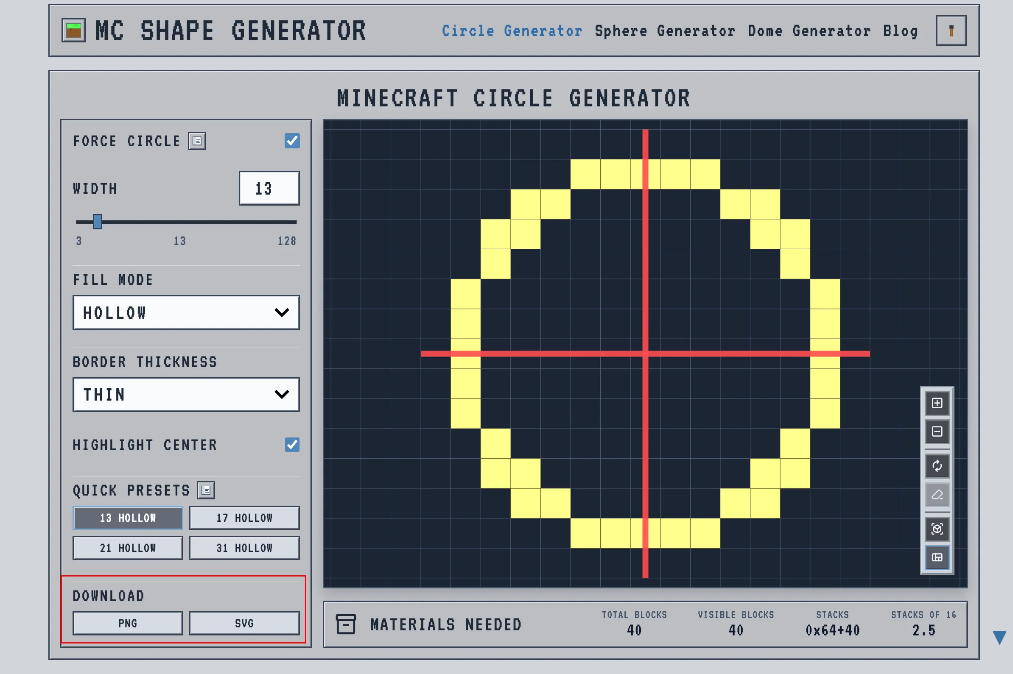Toggle the Highlight Center checkbox

point(292,445)
